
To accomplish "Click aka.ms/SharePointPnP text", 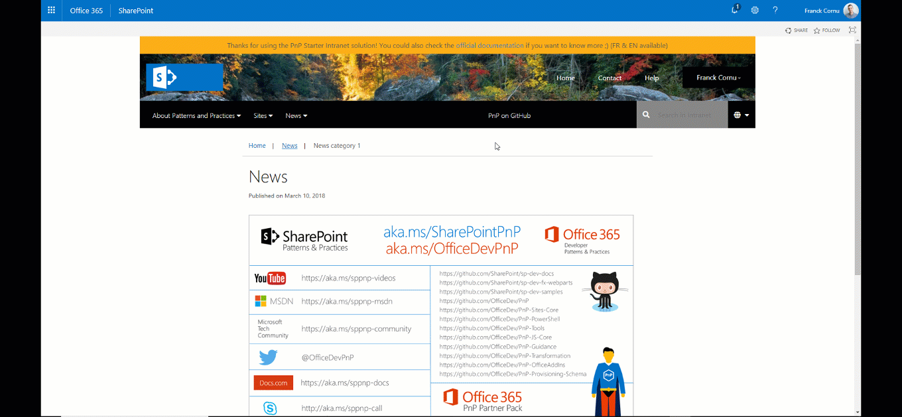I will click(452, 232).
